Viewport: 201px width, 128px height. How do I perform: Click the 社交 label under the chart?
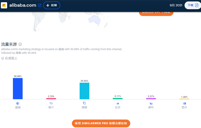click(x=118, y=107)
